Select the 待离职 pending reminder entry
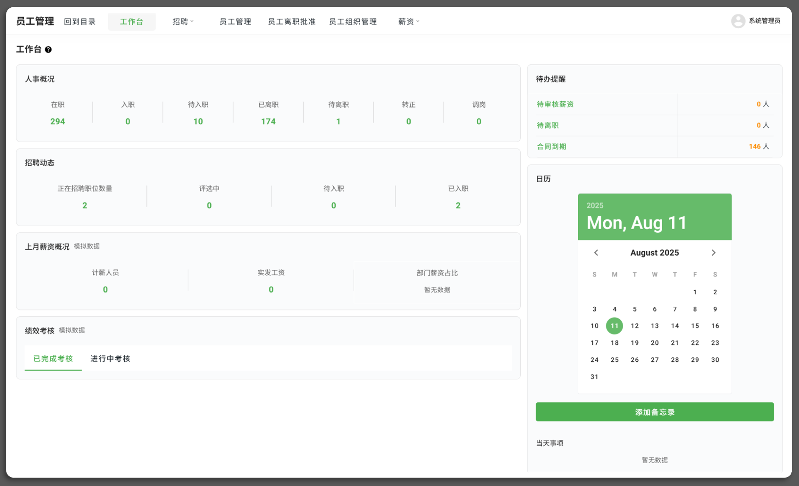This screenshot has height=486, width=799. coord(547,125)
